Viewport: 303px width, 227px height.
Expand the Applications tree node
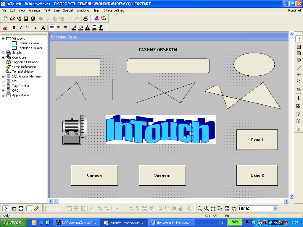(x=3, y=95)
